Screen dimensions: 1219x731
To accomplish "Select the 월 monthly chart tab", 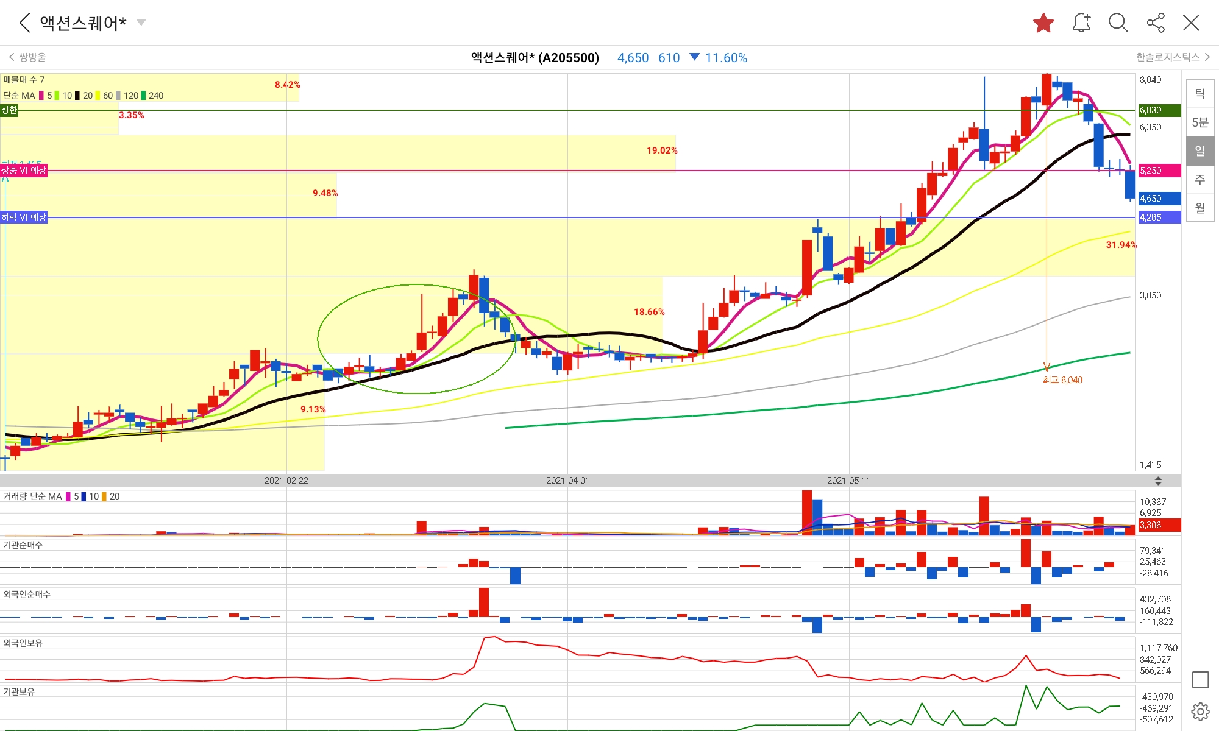I will click(x=1199, y=208).
